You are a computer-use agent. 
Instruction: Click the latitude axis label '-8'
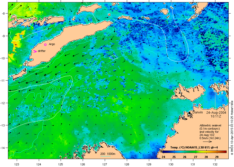point(3,13)
